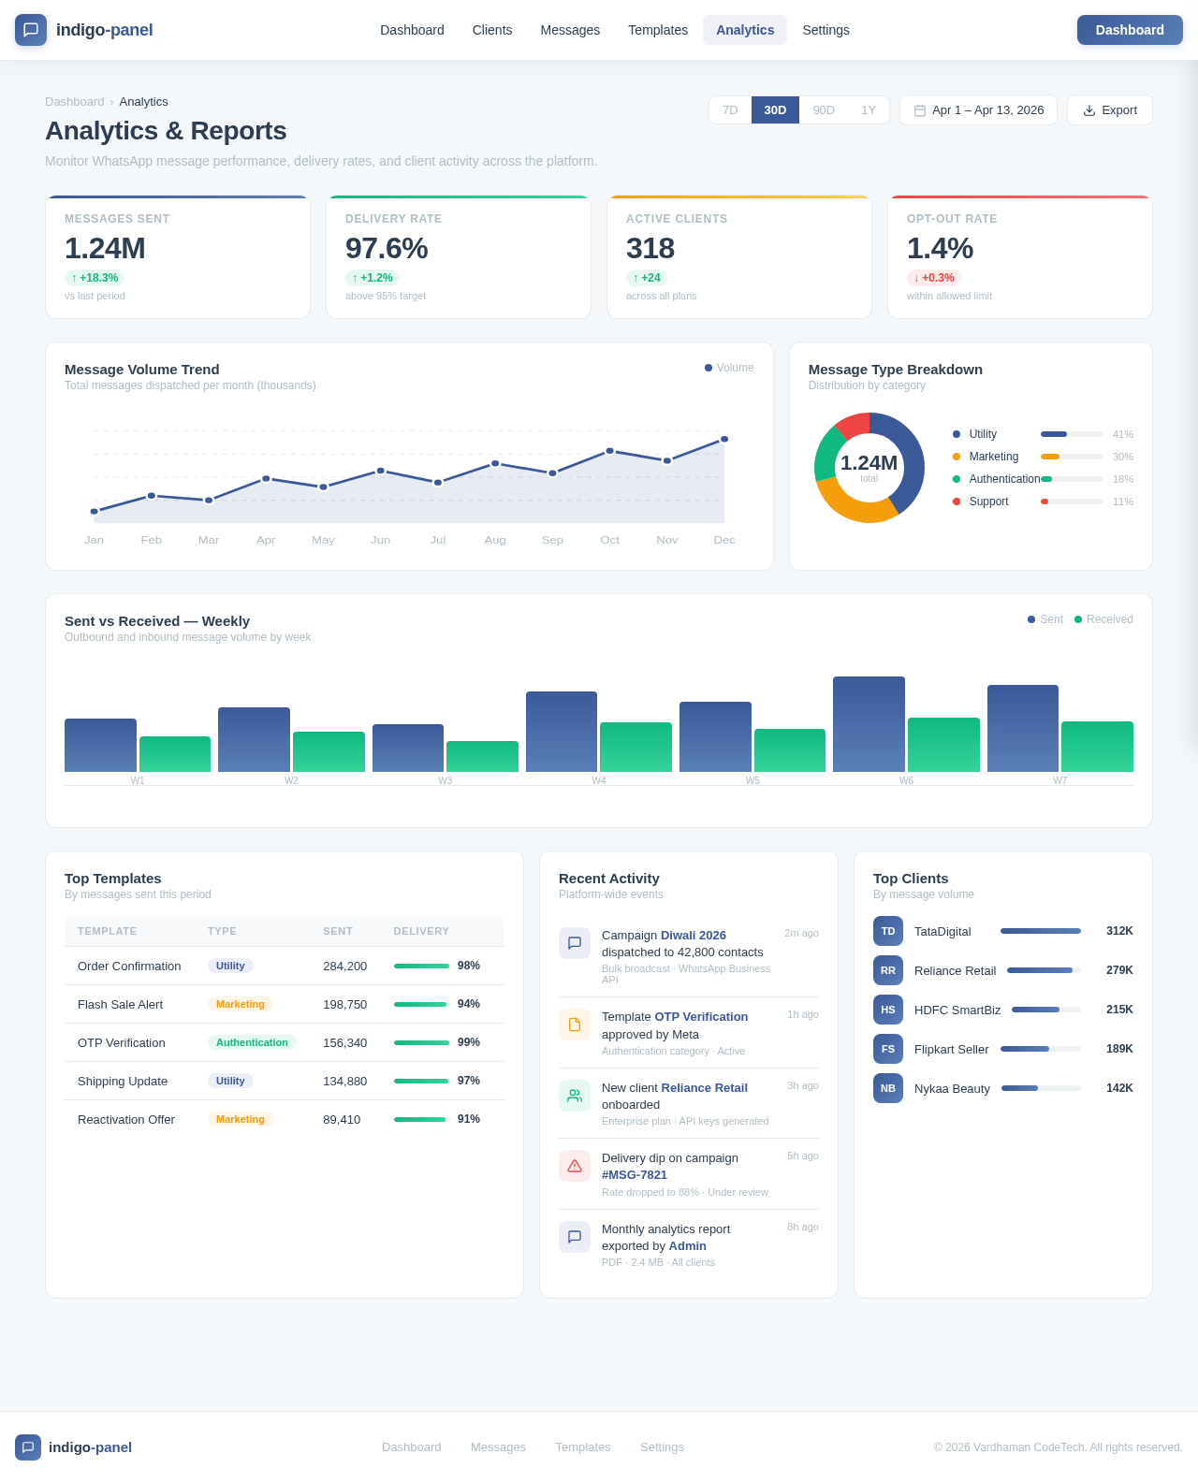Click the Support legend color dot
Viewport: 1198px width, 1483px height.
click(957, 502)
